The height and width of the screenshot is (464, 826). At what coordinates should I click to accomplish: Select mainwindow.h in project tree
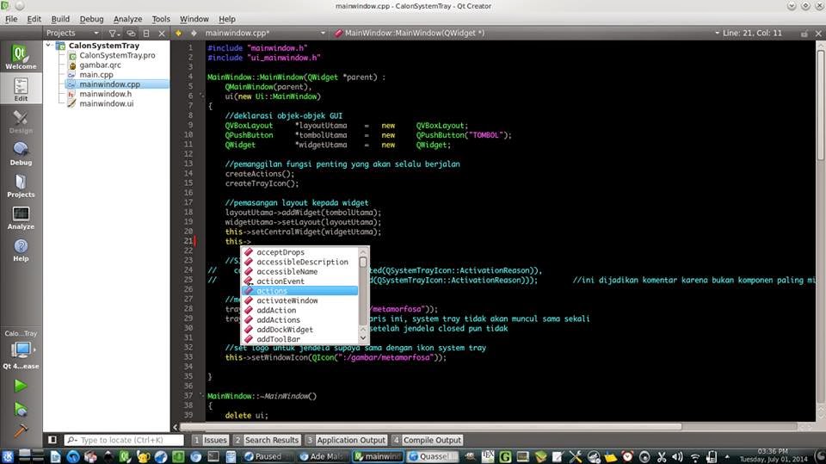[105, 94]
